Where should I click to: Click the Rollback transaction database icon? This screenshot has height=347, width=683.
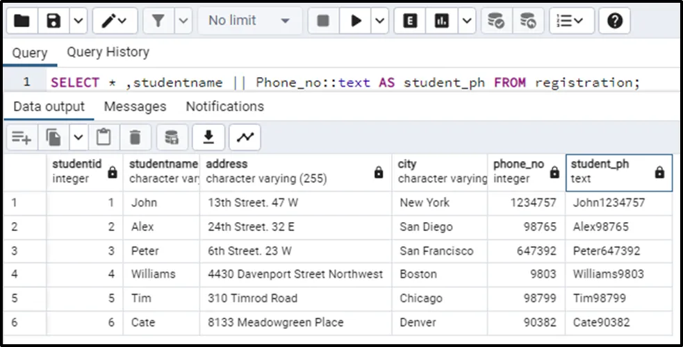528,21
